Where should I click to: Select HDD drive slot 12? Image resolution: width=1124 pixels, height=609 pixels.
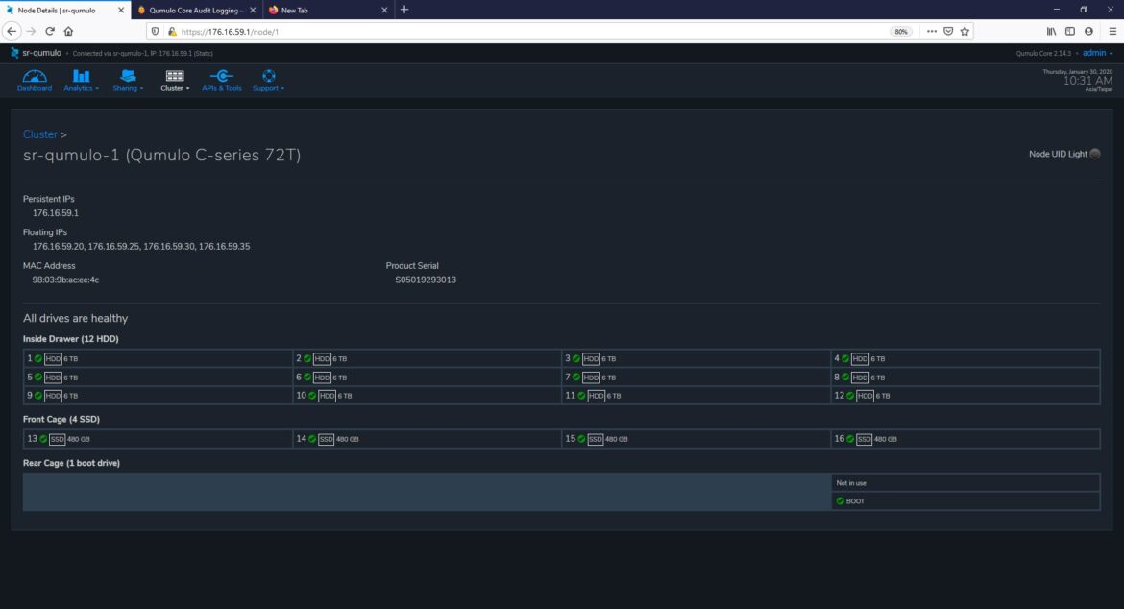coord(965,396)
